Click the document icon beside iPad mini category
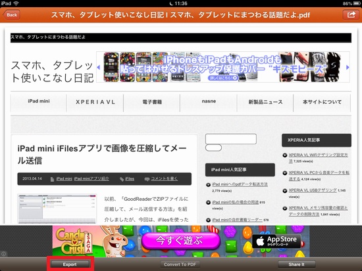 coord(52,179)
